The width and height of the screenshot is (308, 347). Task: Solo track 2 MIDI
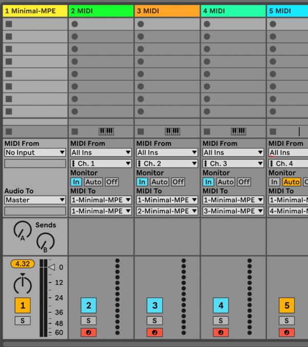click(88, 321)
